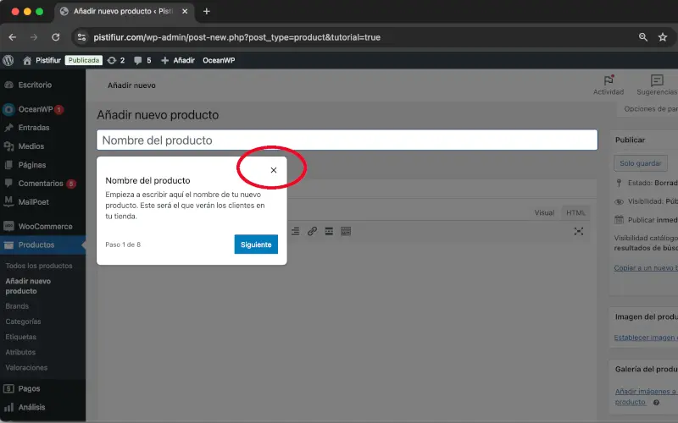Click the Páginas pages icon
Image resolution: width=678 pixels, height=423 pixels.
click(x=8, y=165)
